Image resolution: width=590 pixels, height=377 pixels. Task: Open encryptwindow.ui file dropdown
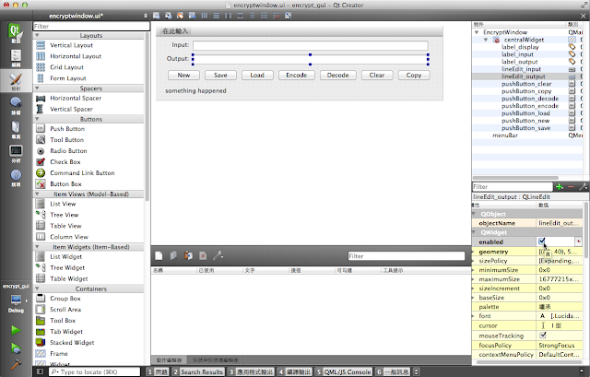click(146, 16)
